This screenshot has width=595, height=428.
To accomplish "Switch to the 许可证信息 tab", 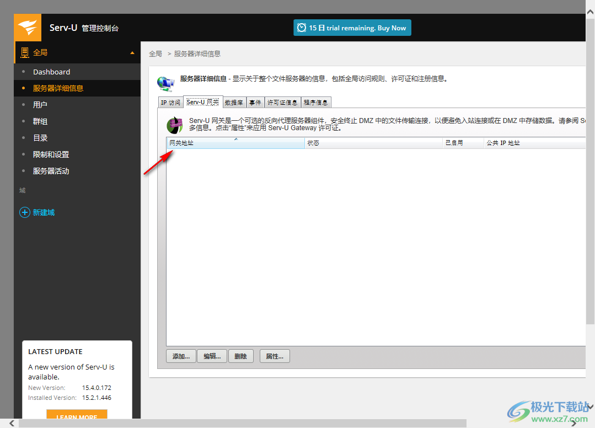I will (x=282, y=103).
